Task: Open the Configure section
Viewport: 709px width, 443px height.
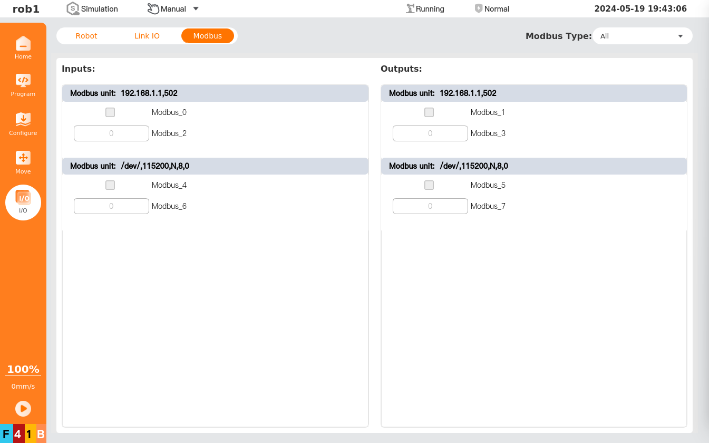Action: pos(23,123)
